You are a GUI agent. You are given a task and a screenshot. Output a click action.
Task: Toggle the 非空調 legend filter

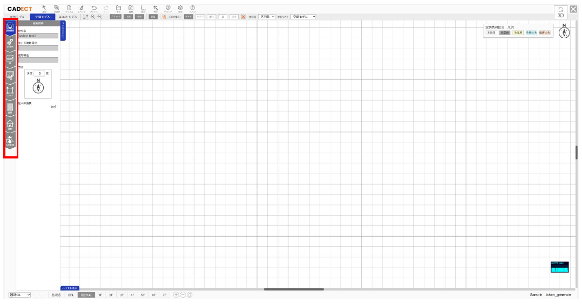pyautogui.click(x=505, y=33)
